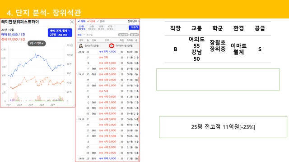The width and height of the screenshot is (289, 162).
Task: Click the slide title 4. 단지 분석- 장위석관
Action: (x=44, y=13)
